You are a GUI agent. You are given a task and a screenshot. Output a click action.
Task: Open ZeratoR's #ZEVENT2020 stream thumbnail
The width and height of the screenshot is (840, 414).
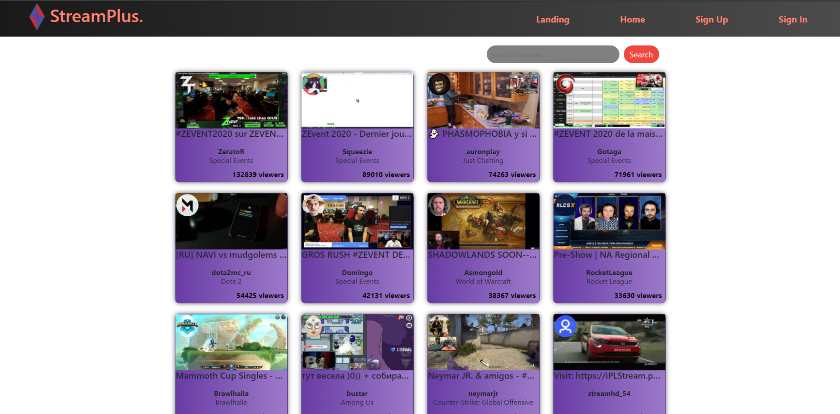tap(231, 100)
